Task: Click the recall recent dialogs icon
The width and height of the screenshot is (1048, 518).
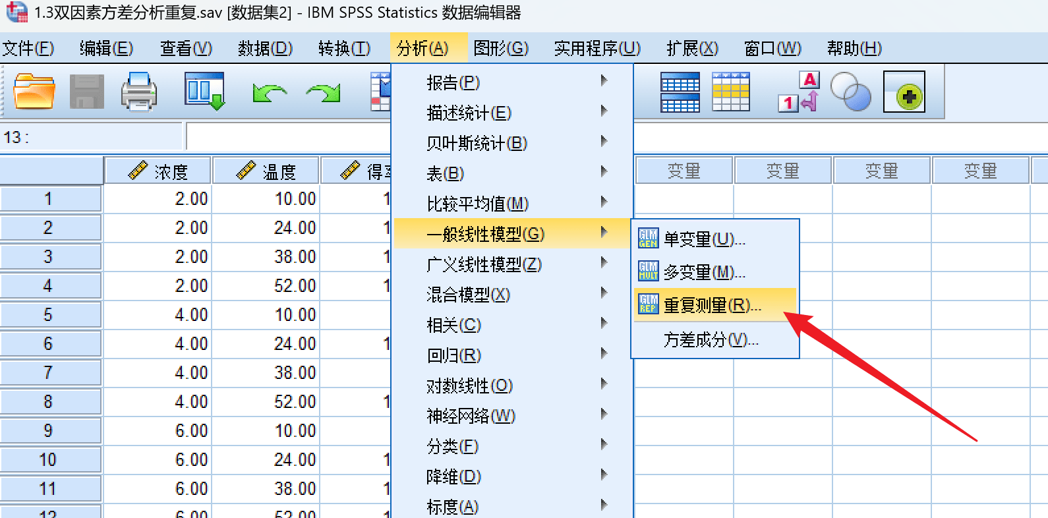Action: [204, 92]
